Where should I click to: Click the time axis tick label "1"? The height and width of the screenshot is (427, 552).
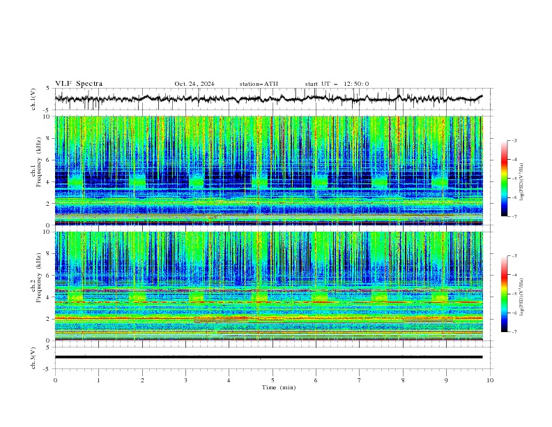click(98, 380)
